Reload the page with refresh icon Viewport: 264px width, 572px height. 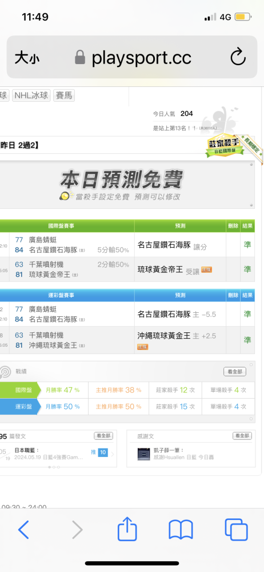tap(238, 57)
